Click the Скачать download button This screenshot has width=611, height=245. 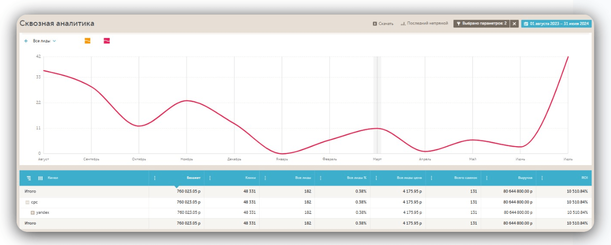pyautogui.click(x=383, y=23)
